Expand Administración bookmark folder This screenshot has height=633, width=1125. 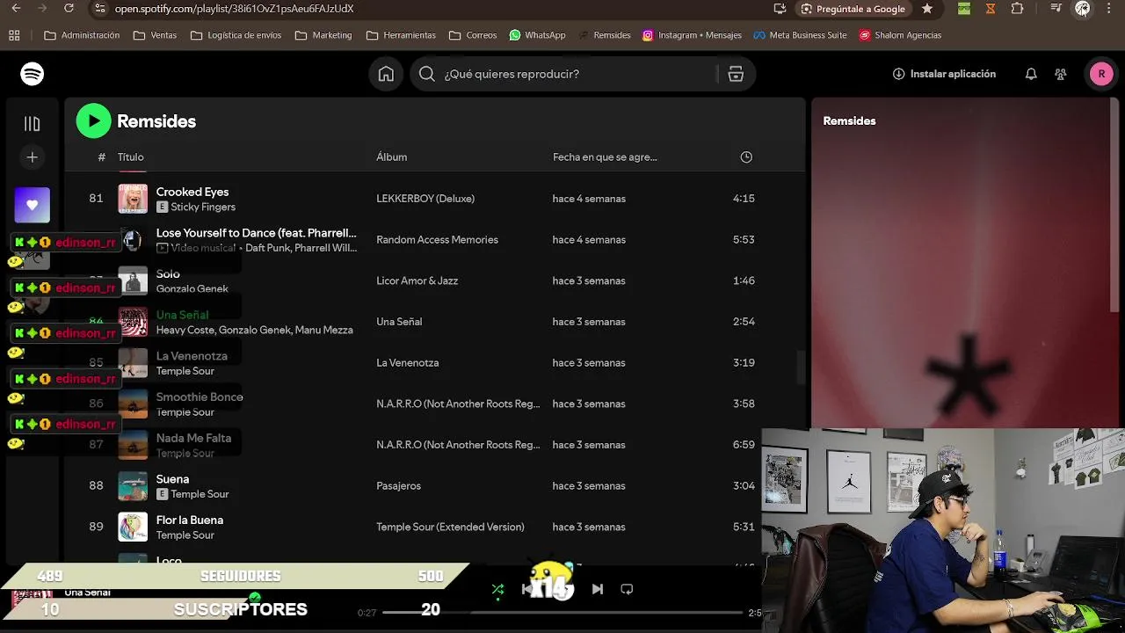point(82,35)
